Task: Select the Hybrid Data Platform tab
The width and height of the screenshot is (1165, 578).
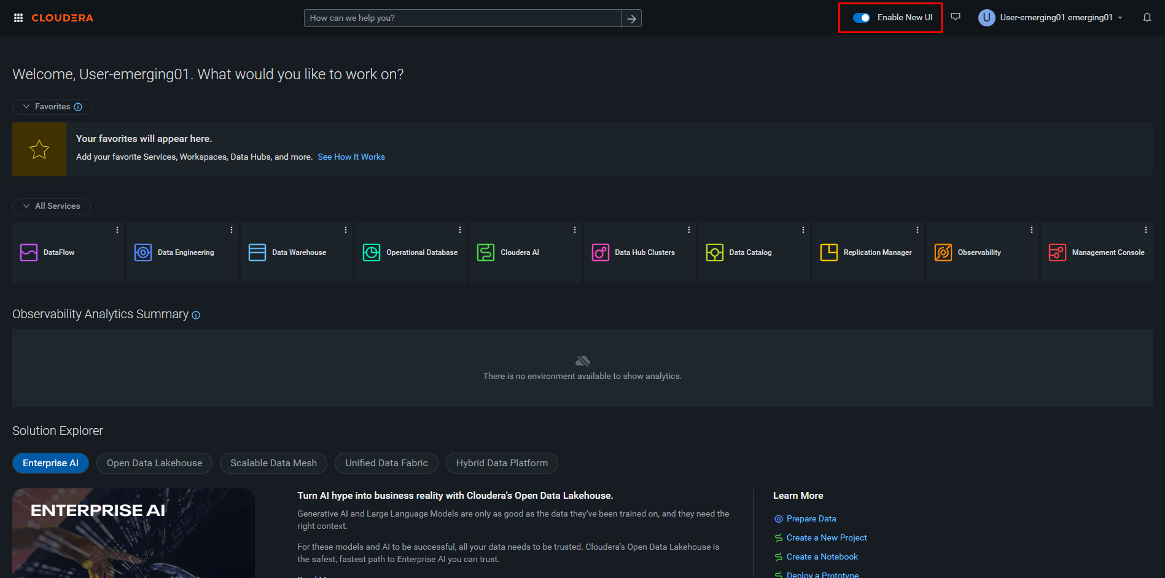Action: [502, 463]
